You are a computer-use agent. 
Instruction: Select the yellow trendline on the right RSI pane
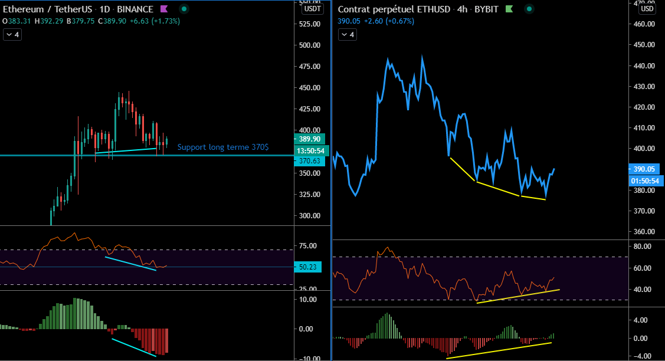click(518, 296)
